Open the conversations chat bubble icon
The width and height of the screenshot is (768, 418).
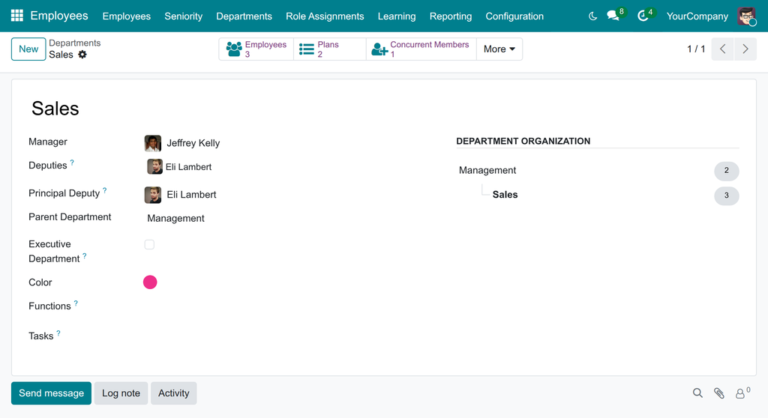click(x=613, y=16)
